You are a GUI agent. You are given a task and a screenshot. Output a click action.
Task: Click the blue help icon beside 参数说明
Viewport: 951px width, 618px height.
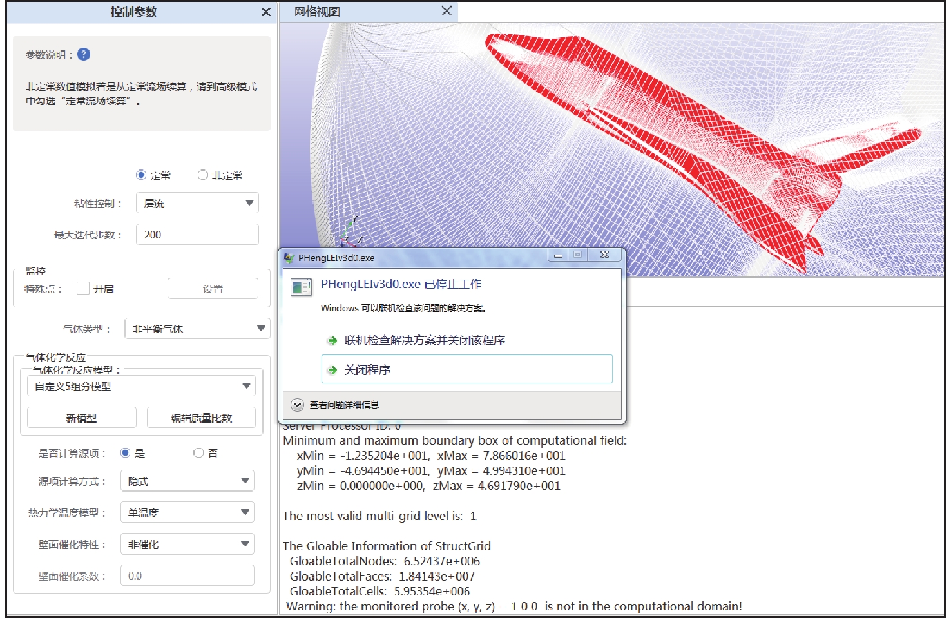point(84,55)
